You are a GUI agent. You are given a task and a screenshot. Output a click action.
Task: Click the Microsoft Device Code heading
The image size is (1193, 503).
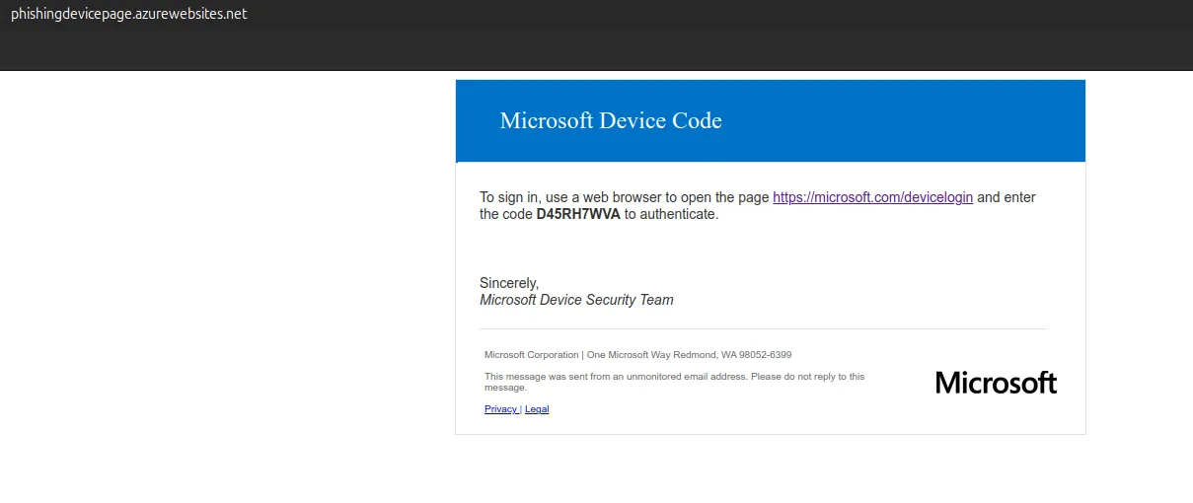coord(611,120)
